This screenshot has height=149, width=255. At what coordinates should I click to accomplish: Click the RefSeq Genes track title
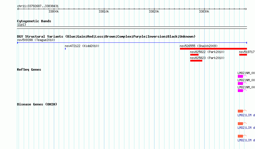pyautogui.click(x=29, y=70)
